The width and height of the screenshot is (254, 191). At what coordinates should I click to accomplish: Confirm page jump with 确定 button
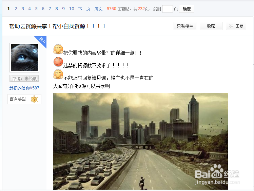[187, 9]
